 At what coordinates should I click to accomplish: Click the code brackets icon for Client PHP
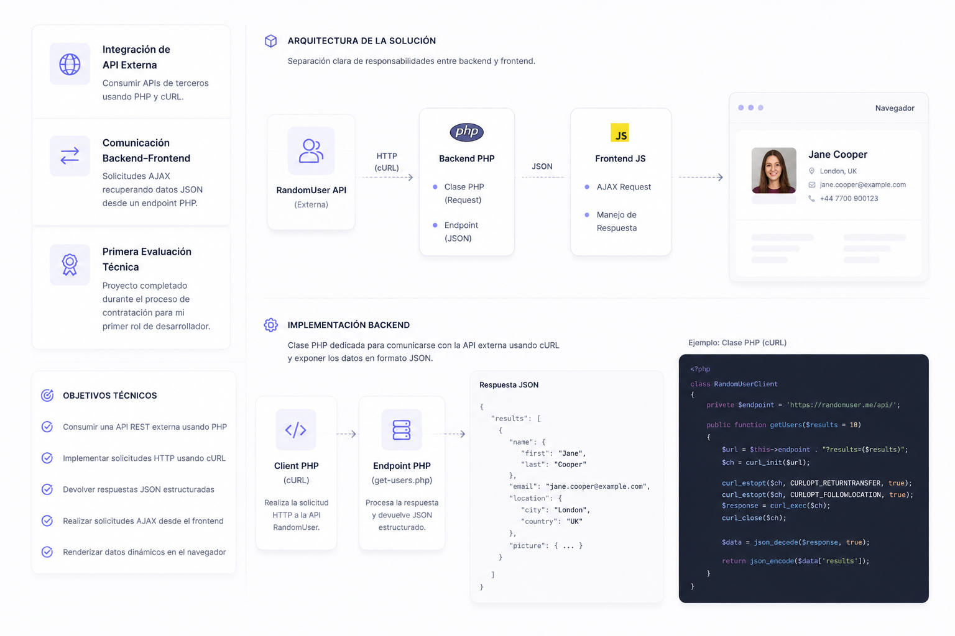[x=296, y=430]
